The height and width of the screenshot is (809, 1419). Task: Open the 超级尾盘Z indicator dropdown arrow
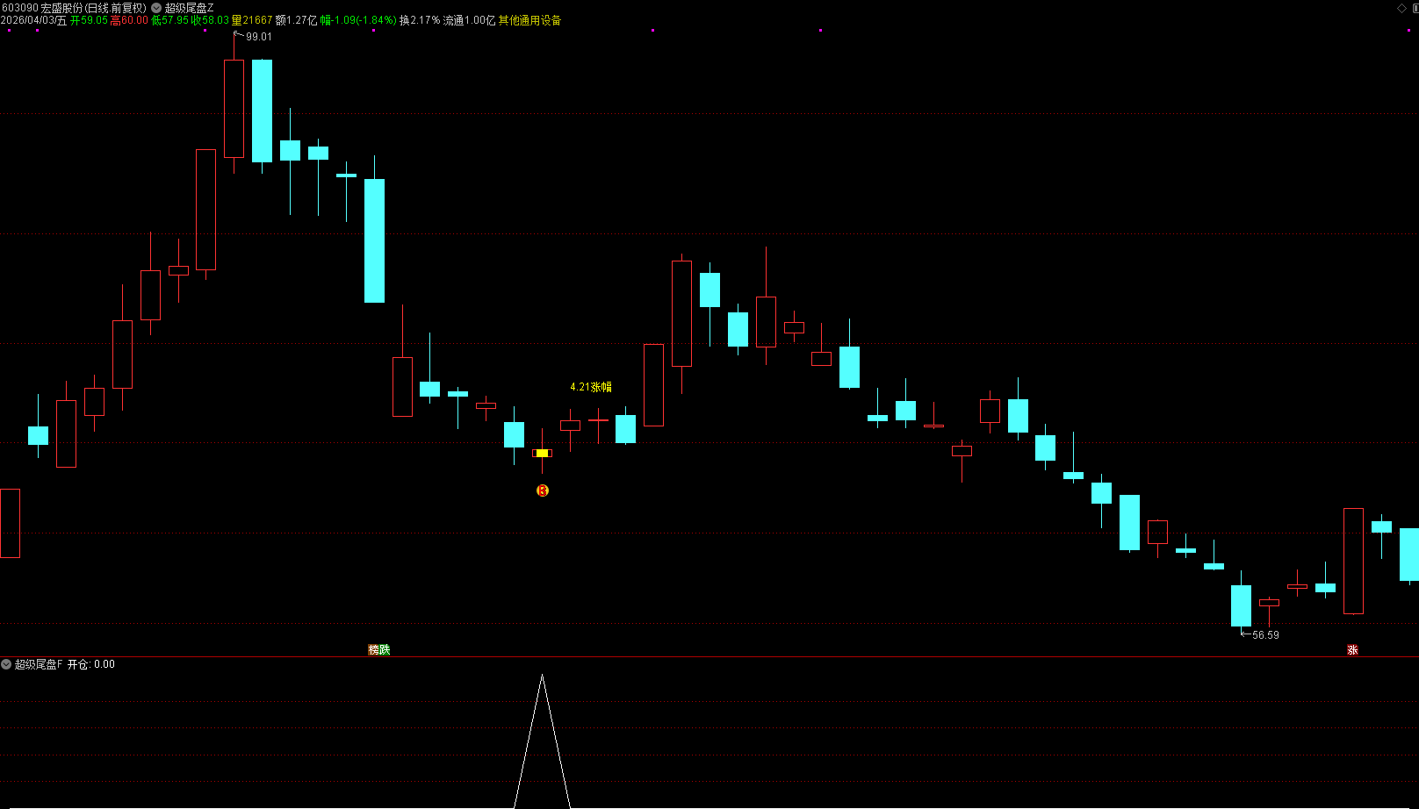point(156,8)
